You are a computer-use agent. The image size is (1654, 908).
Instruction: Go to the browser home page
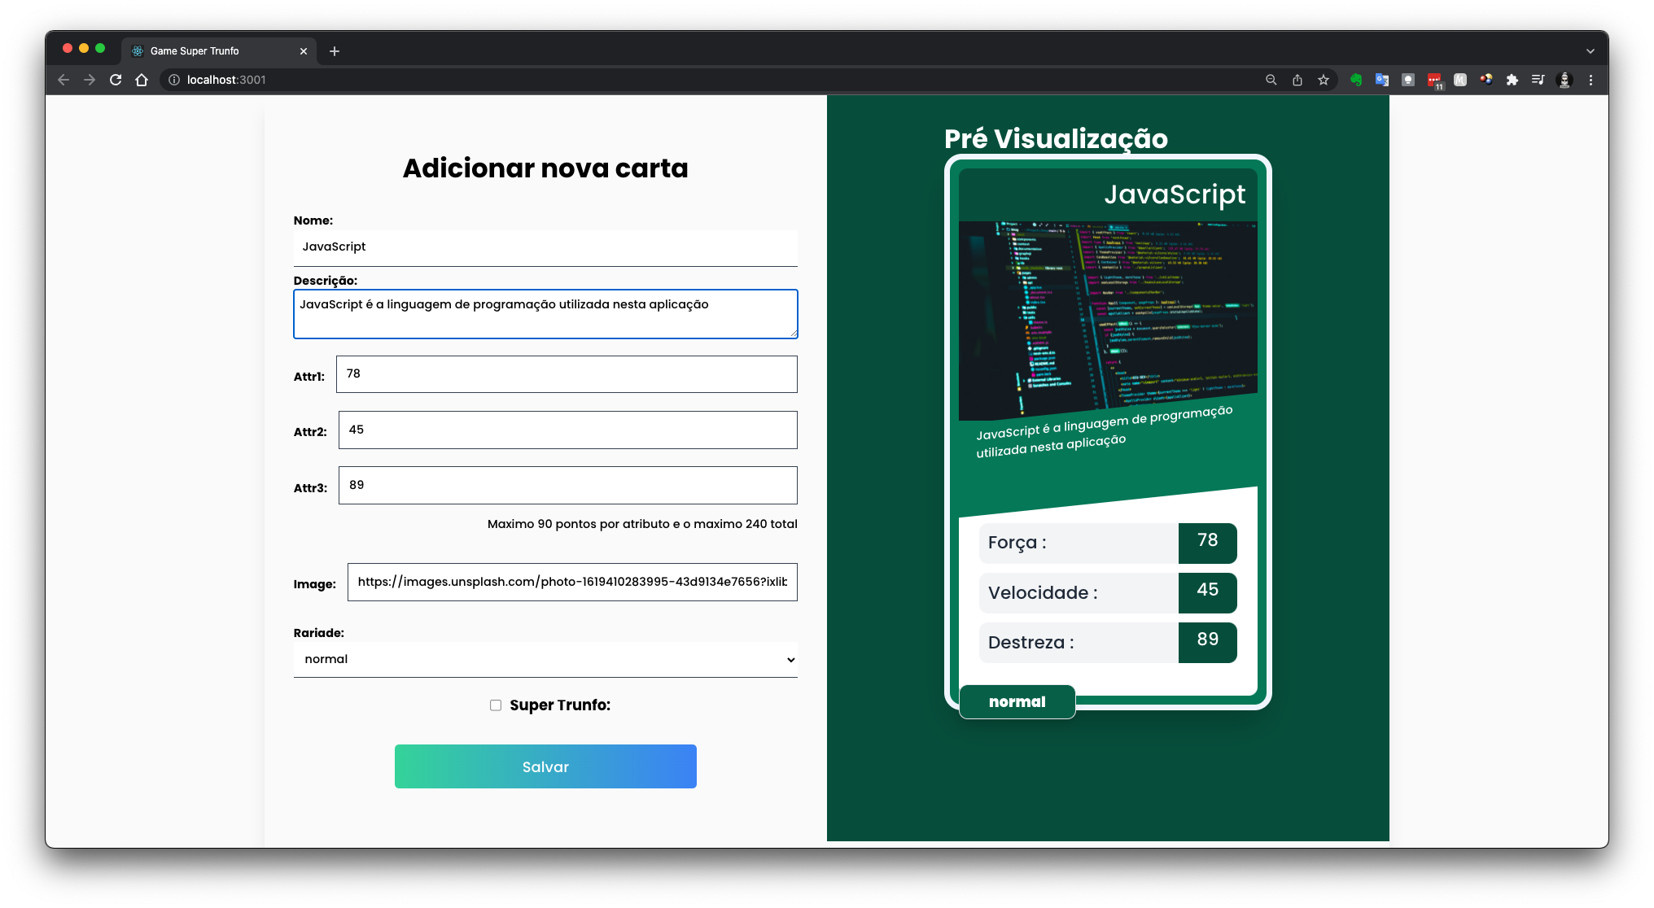tap(142, 80)
